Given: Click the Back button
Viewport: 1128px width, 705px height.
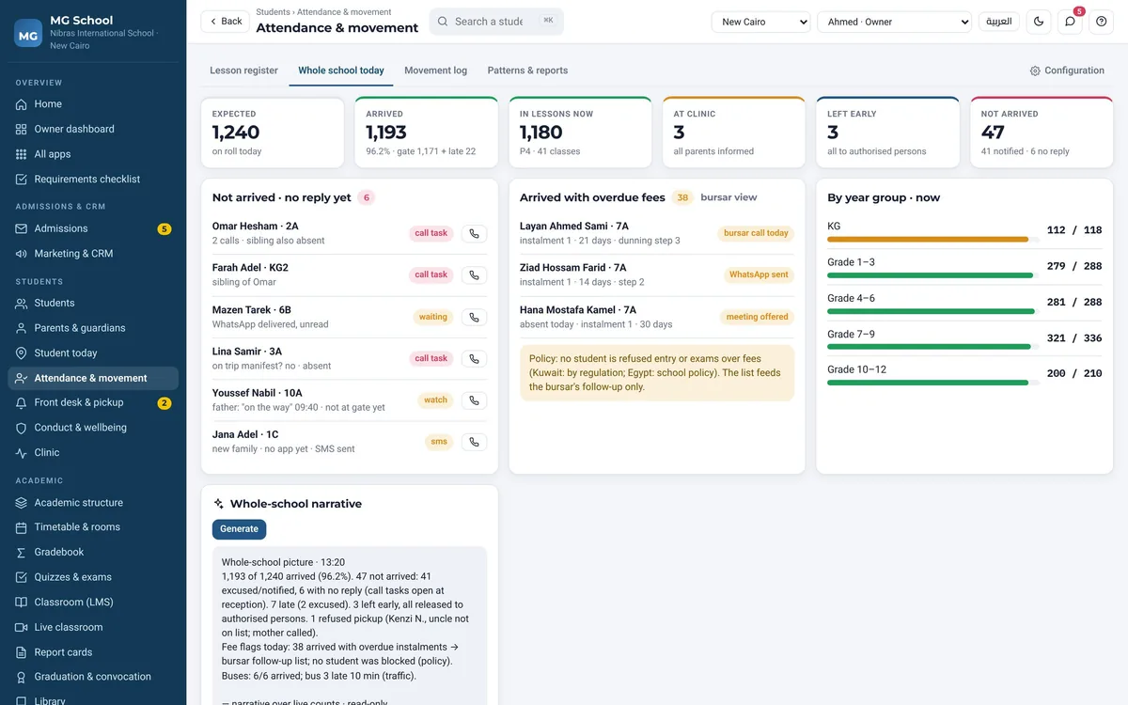Looking at the screenshot, I should [x=225, y=22].
